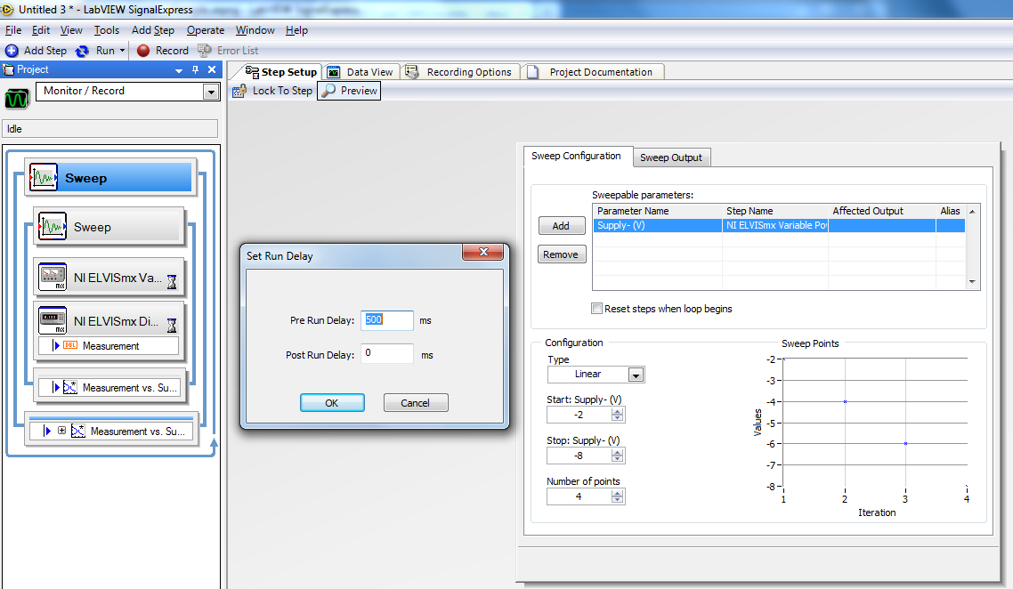Click hourglass delay icon on NI ELVISmx Va... step

pos(172,281)
